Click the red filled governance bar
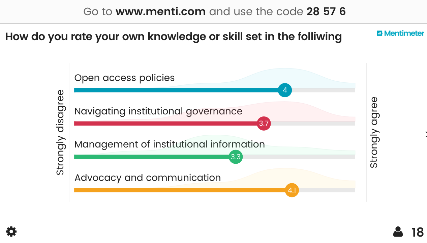 point(165,124)
